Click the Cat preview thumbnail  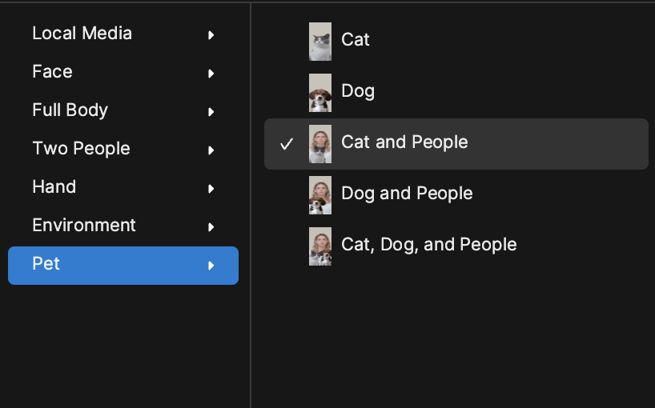320,41
